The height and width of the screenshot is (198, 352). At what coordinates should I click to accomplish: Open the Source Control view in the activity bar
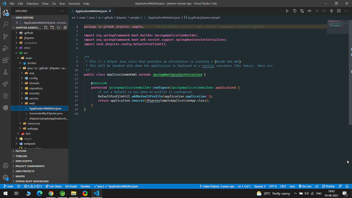tap(6, 36)
